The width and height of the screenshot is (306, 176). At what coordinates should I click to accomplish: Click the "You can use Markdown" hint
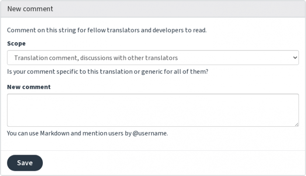pyautogui.click(x=87, y=133)
